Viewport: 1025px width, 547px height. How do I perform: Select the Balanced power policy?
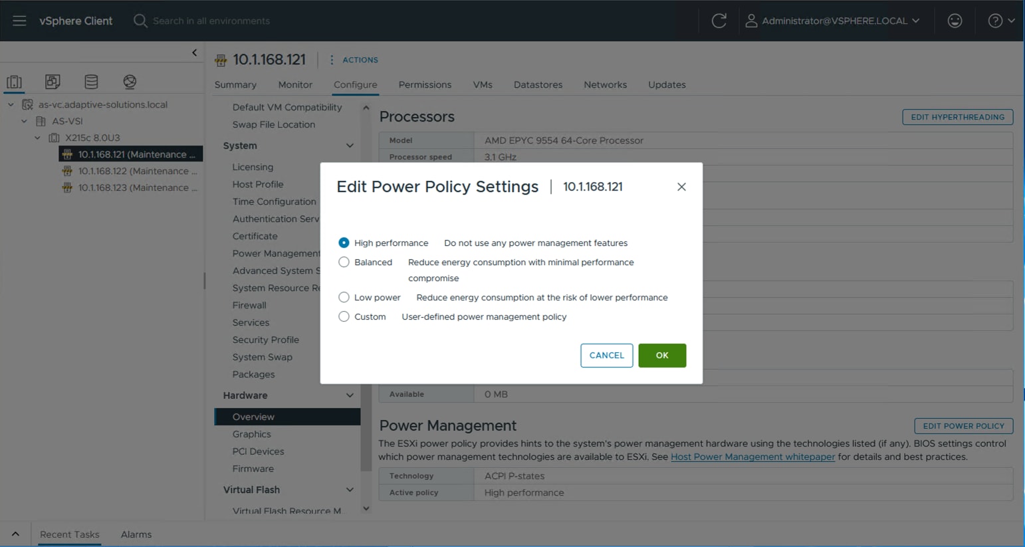pyautogui.click(x=344, y=263)
